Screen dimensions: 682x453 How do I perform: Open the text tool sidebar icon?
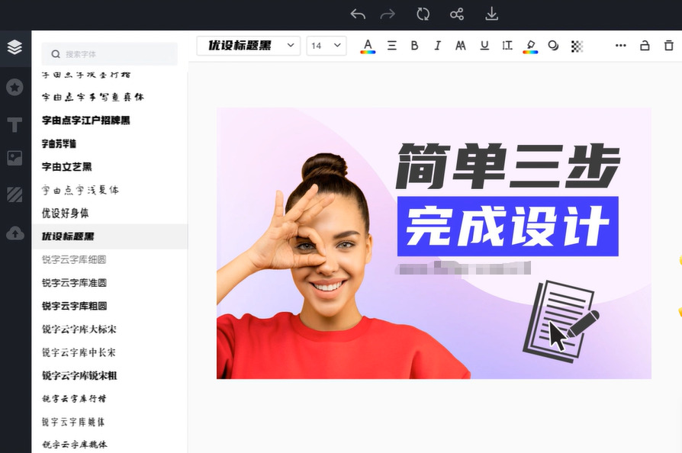tap(14, 125)
